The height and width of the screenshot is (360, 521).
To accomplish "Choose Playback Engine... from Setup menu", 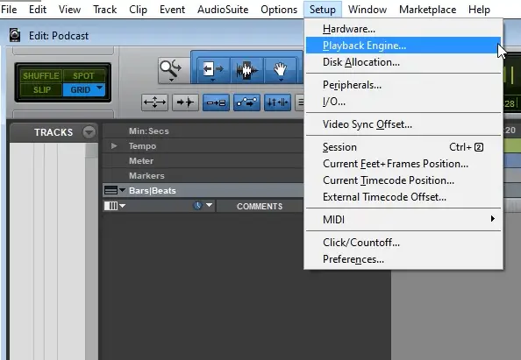I will coord(403,46).
